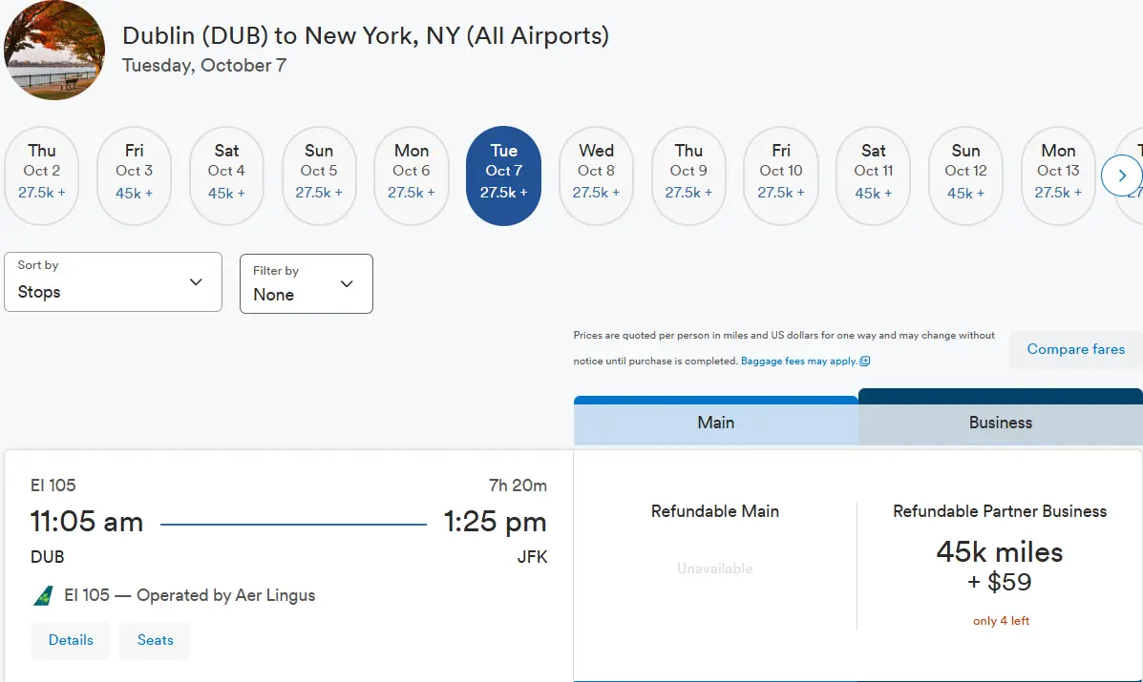Open the Sort by Stops dropdown

click(113, 281)
